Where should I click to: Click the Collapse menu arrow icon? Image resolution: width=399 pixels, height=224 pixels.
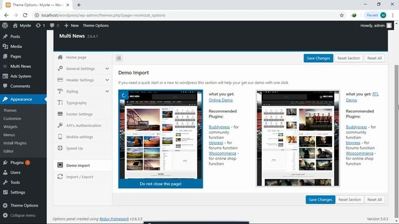5,215
